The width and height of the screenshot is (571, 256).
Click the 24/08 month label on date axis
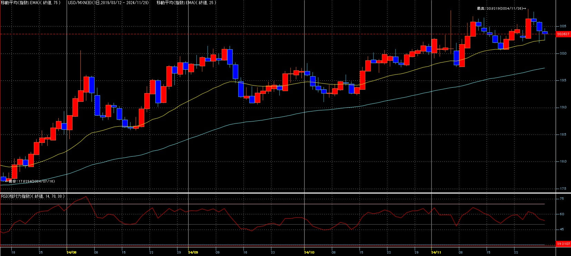71,253
